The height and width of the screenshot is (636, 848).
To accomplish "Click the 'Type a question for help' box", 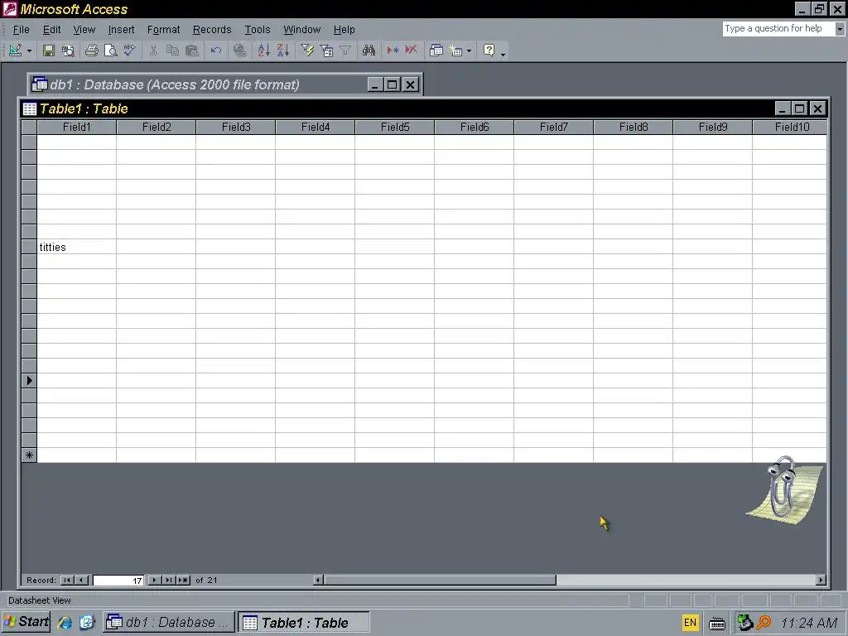I will (x=778, y=29).
